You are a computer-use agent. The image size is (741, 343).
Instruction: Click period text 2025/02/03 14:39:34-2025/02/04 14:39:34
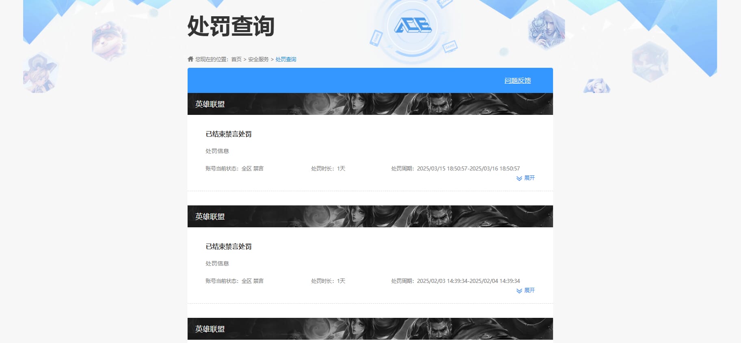click(x=468, y=281)
